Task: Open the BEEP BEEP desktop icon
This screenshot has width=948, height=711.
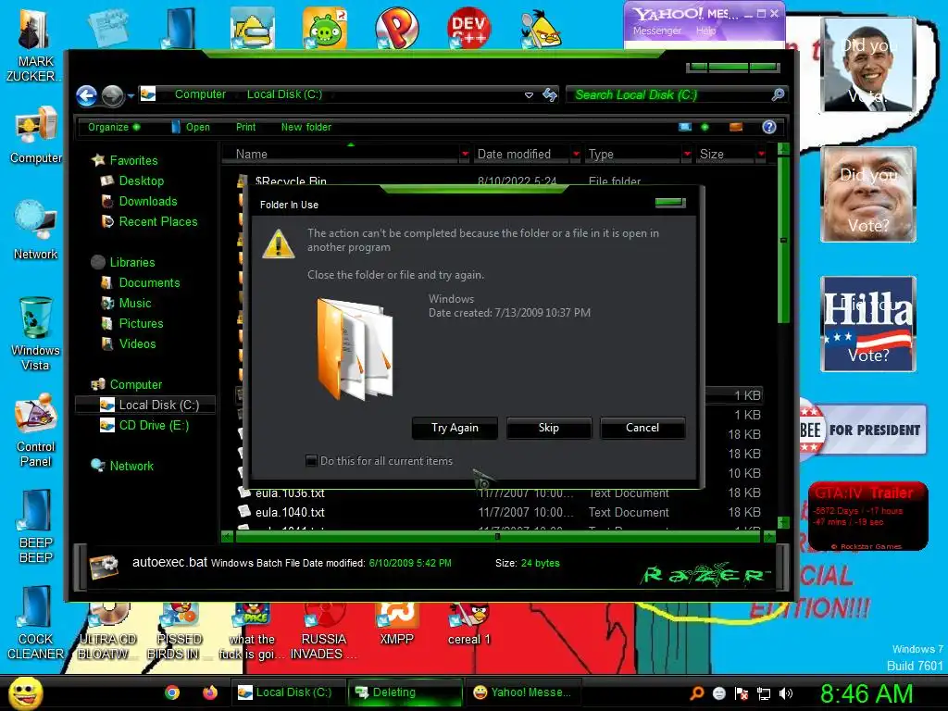Action: coord(36,526)
